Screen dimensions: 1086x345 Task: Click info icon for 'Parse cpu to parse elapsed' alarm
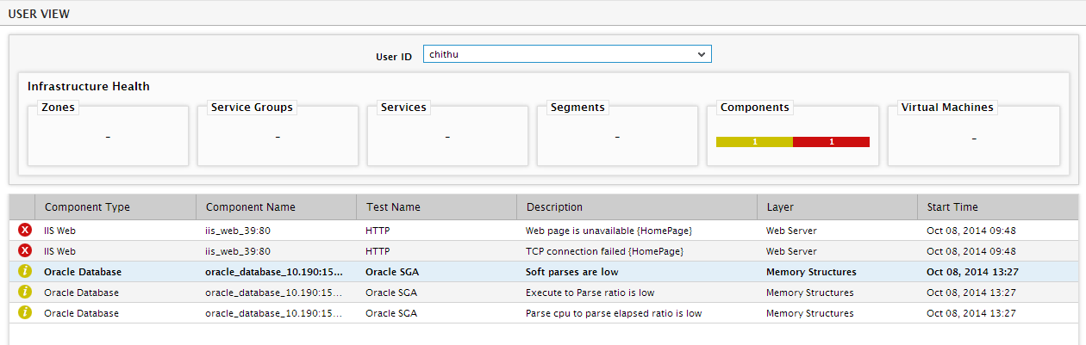pyautogui.click(x=25, y=313)
